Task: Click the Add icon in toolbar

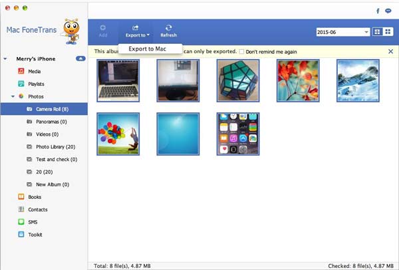Action: click(x=102, y=30)
